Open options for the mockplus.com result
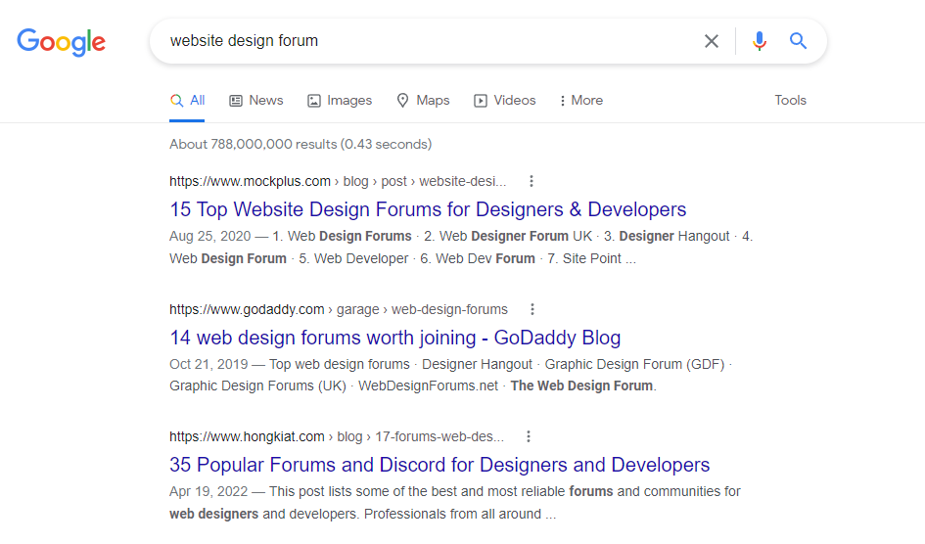The image size is (925, 544). point(531,181)
